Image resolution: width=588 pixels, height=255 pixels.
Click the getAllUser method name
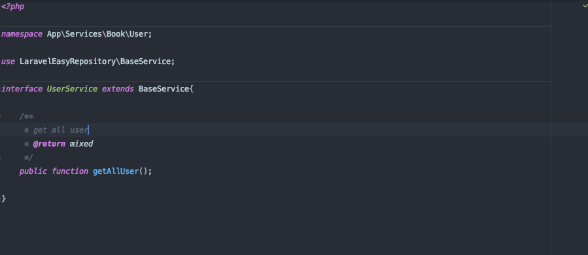[116, 171]
